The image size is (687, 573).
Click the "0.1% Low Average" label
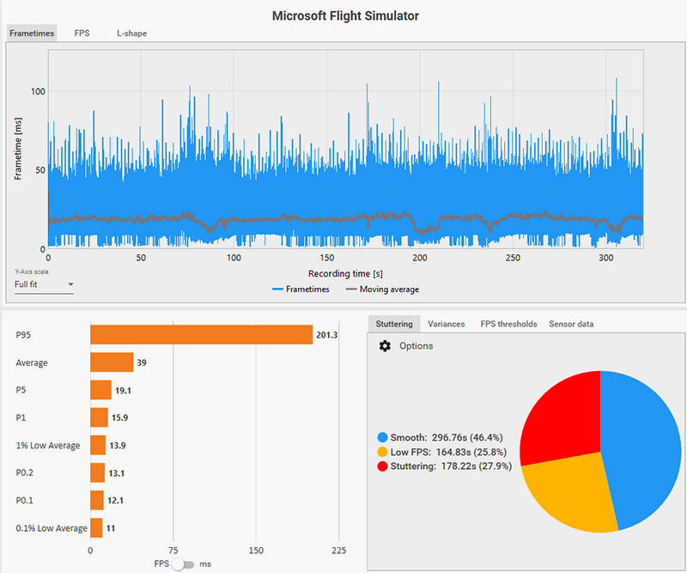tap(52, 528)
